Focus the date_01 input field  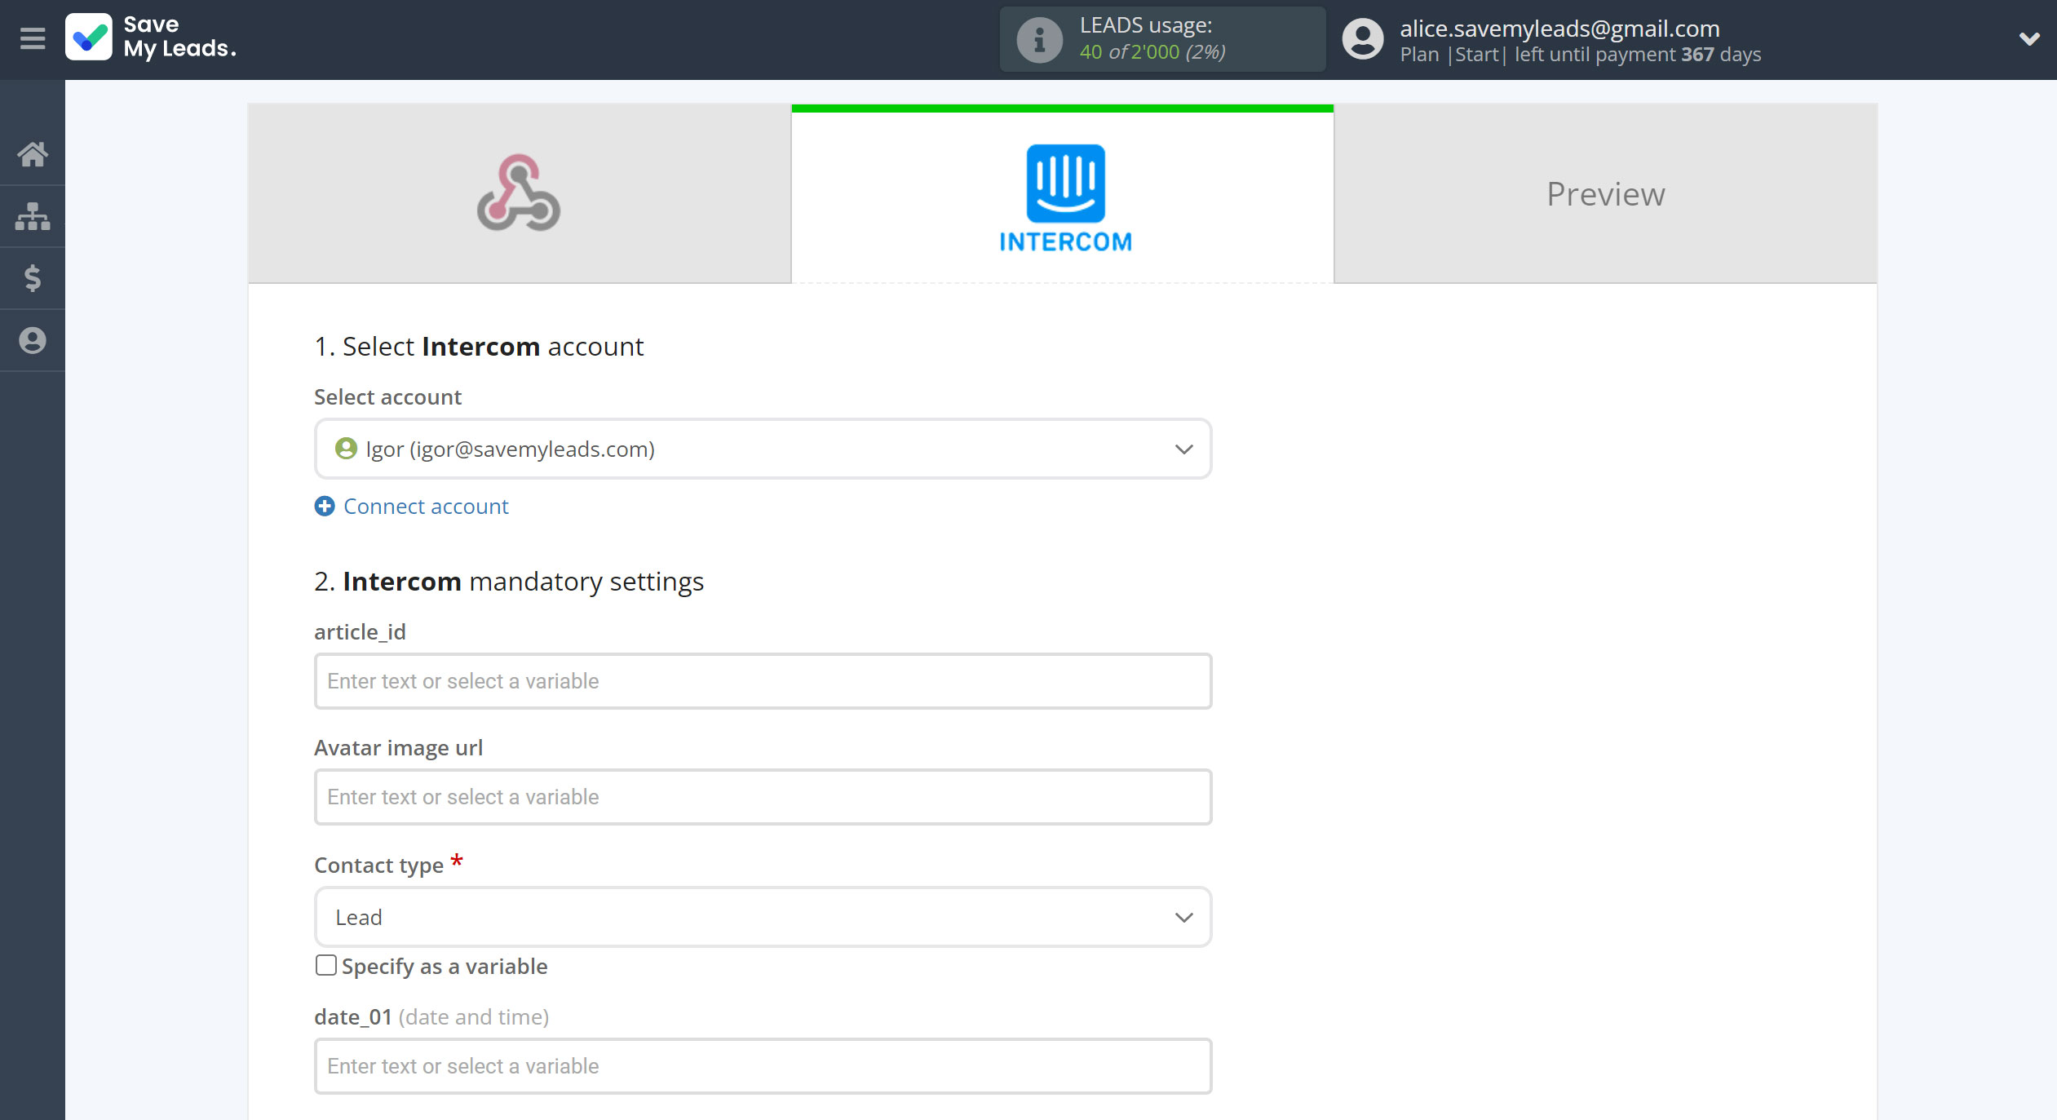(763, 1066)
